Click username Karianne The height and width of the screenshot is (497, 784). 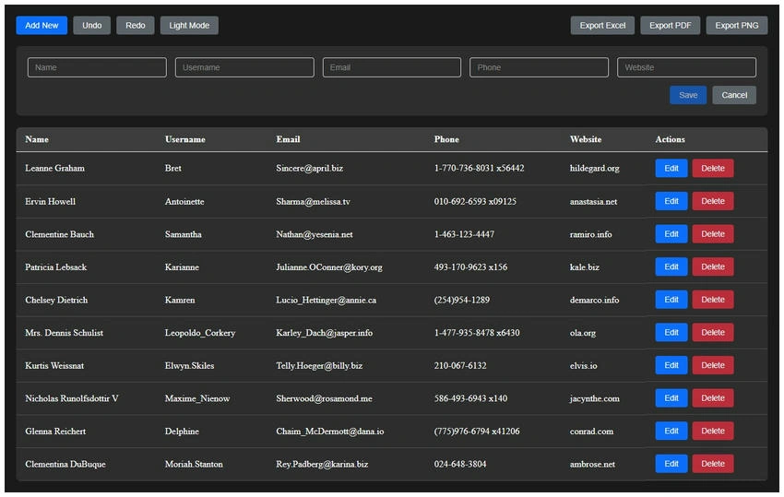pos(182,267)
